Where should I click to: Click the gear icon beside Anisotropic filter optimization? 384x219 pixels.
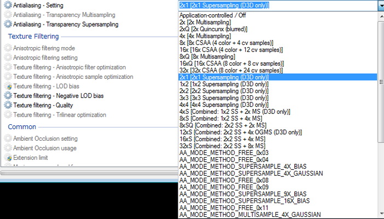coord(8,67)
